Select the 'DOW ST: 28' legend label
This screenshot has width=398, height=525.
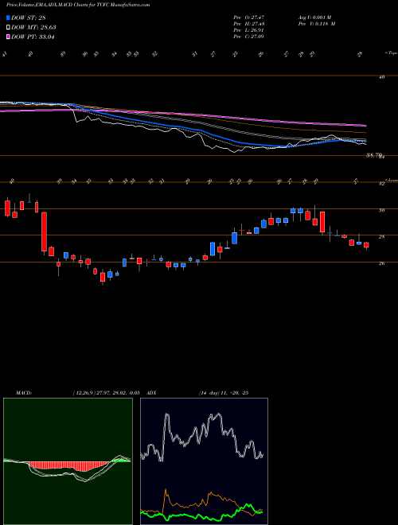pos(29,17)
